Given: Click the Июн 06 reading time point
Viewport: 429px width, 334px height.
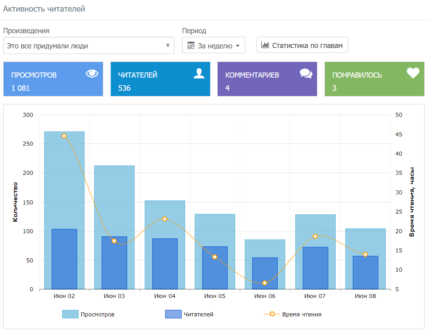Looking at the screenshot, I should point(265,283).
